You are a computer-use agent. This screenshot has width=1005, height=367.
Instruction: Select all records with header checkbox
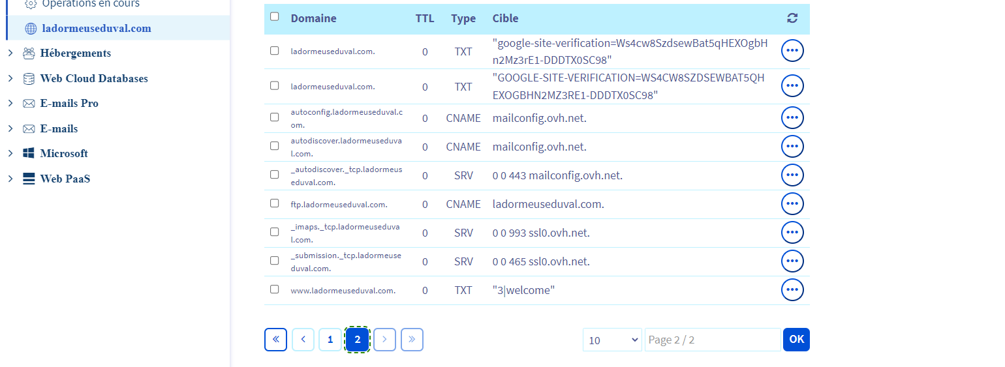(x=275, y=17)
